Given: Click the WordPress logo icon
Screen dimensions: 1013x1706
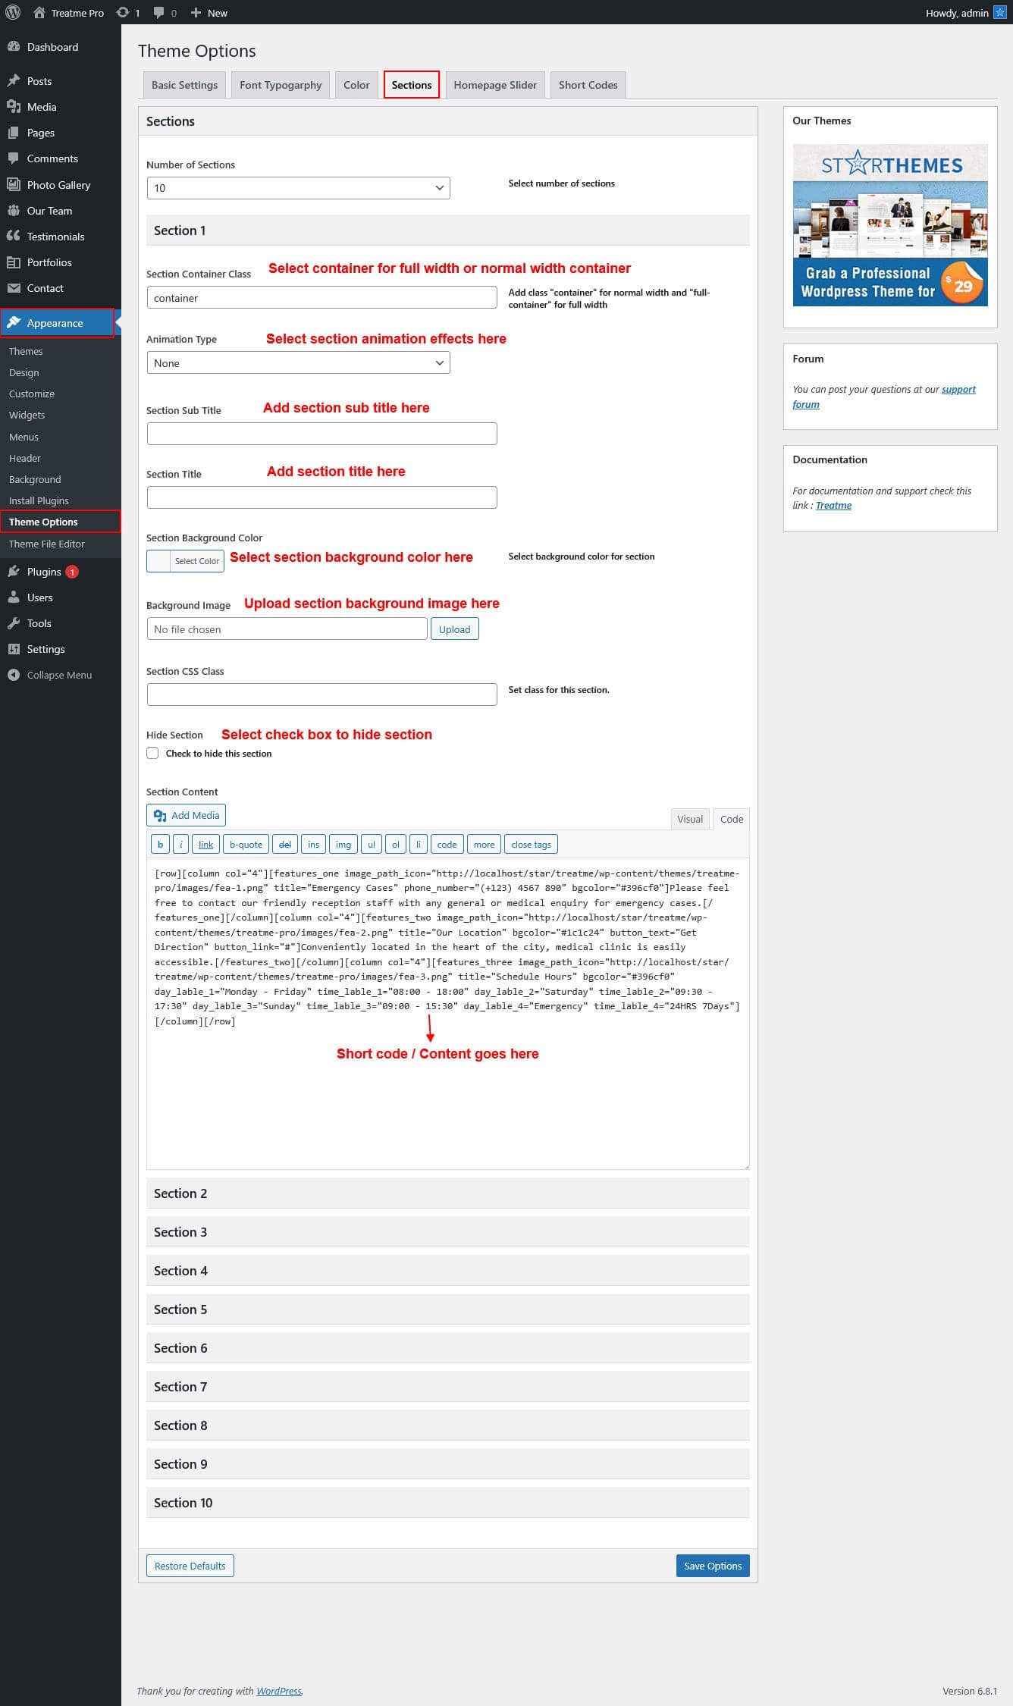Looking at the screenshot, I should 13,12.
